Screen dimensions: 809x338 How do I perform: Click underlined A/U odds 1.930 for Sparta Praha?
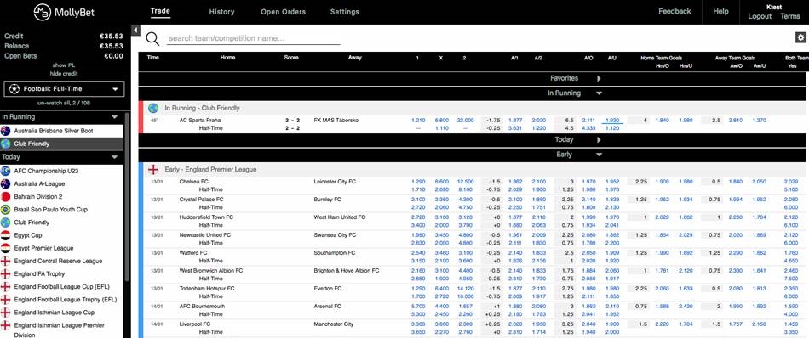click(612, 121)
